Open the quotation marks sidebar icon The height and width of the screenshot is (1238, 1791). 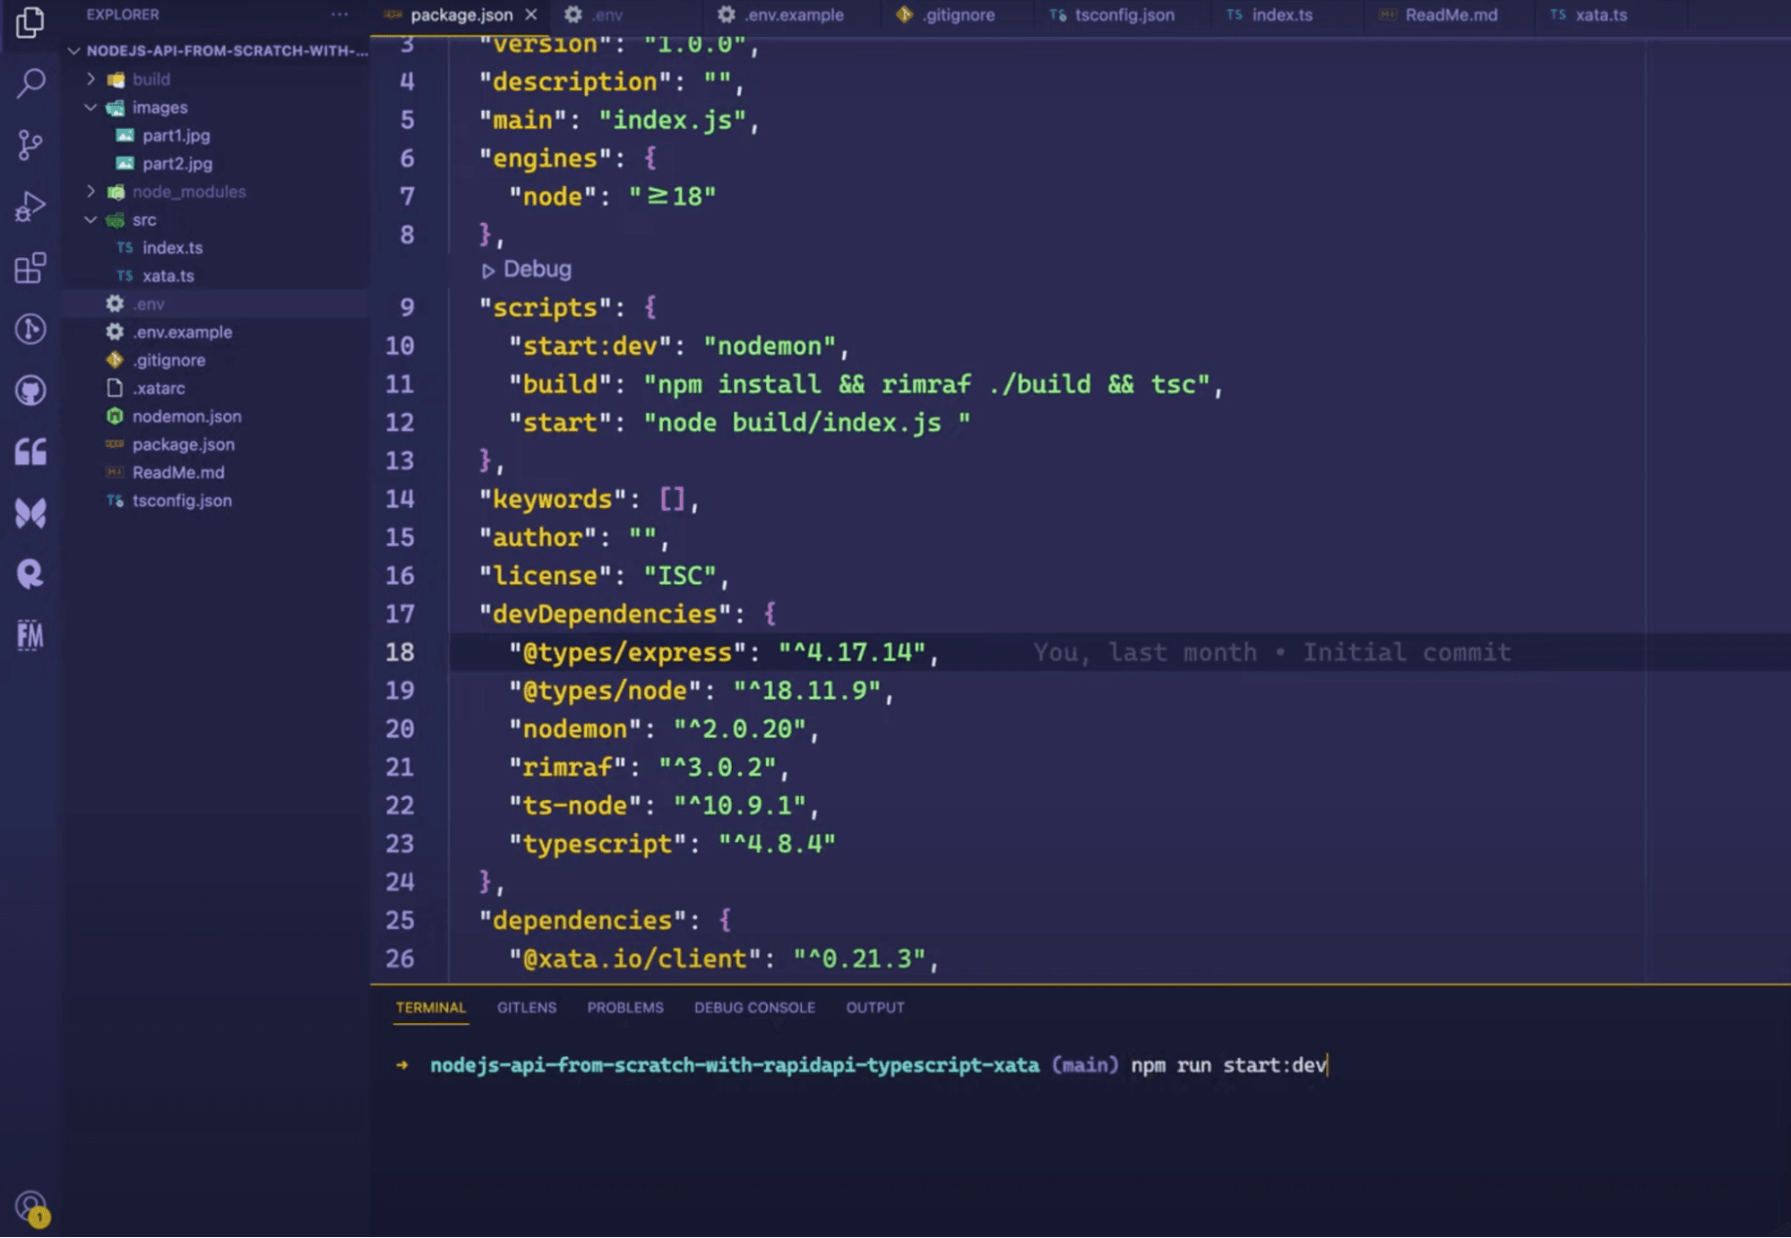tap(30, 451)
